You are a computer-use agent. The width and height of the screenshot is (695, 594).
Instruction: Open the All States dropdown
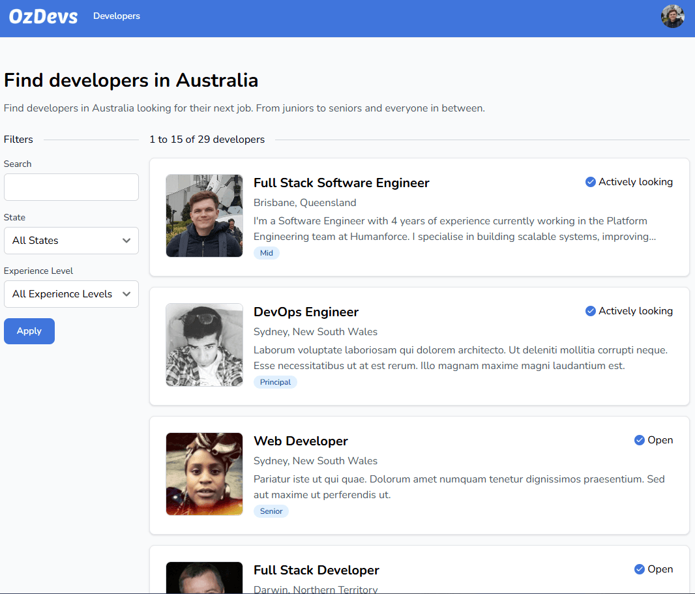(71, 241)
